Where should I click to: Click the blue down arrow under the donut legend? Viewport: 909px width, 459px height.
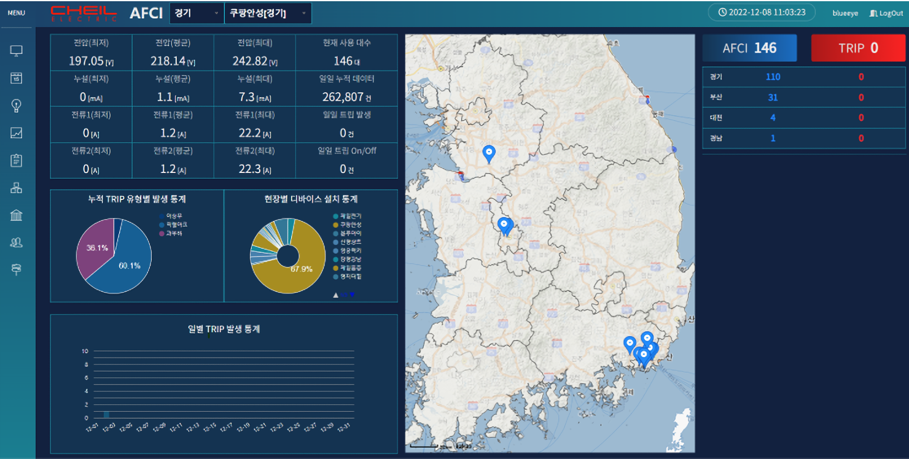pyautogui.click(x=352, y=295)
